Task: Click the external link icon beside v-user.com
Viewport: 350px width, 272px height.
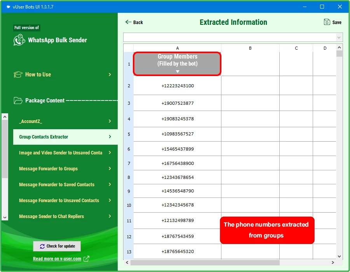Action: (x=86, y=259)
